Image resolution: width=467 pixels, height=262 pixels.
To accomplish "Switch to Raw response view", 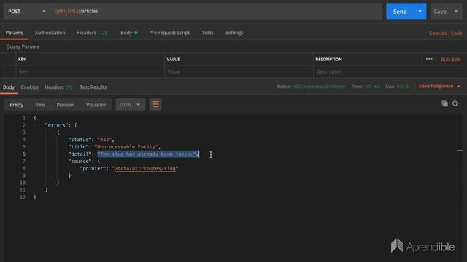I will 40,105.
